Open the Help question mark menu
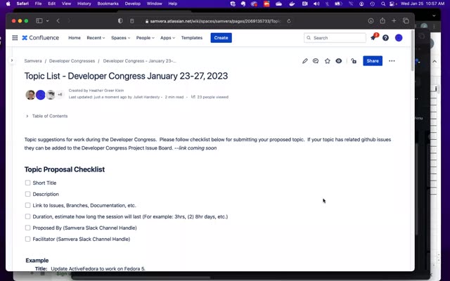450x281 pixels. coord(385,37)
